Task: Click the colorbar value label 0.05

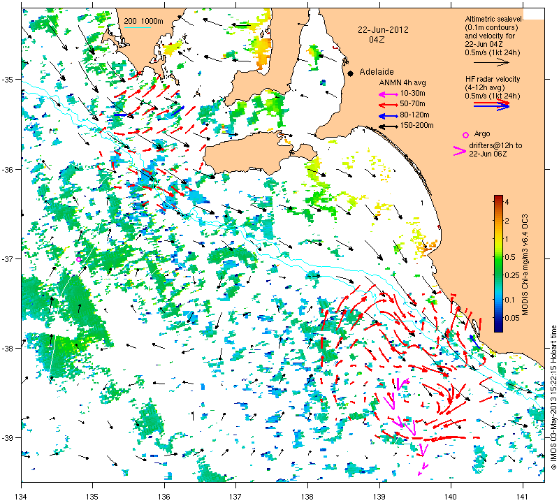Action: [x=512, y=318]
